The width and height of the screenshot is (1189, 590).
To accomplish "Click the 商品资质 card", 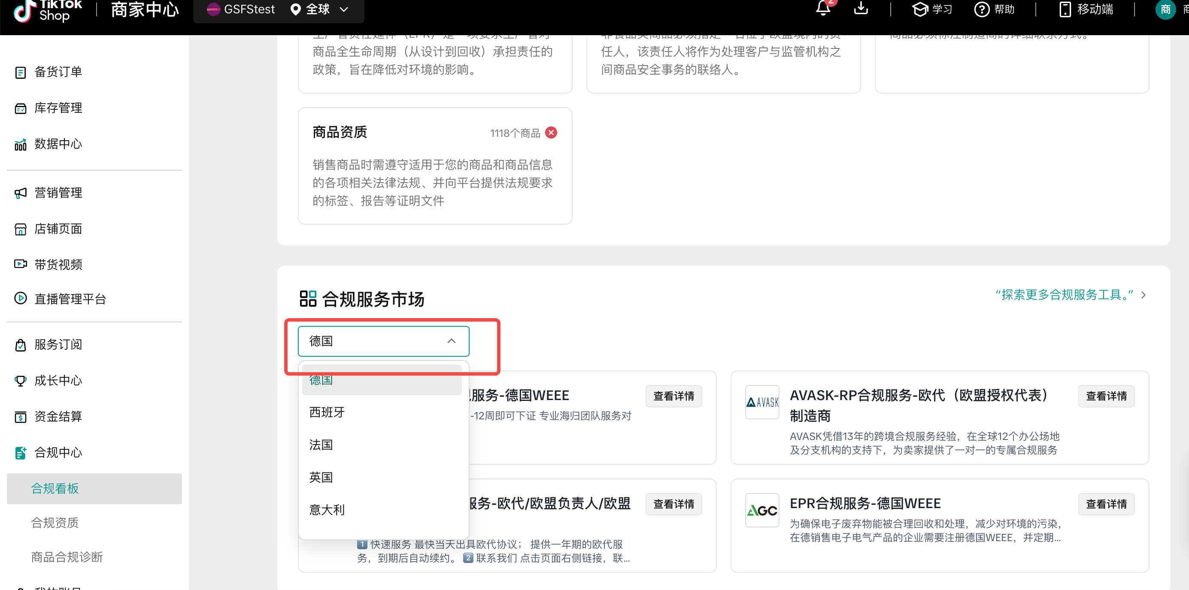I will point(434,166).
